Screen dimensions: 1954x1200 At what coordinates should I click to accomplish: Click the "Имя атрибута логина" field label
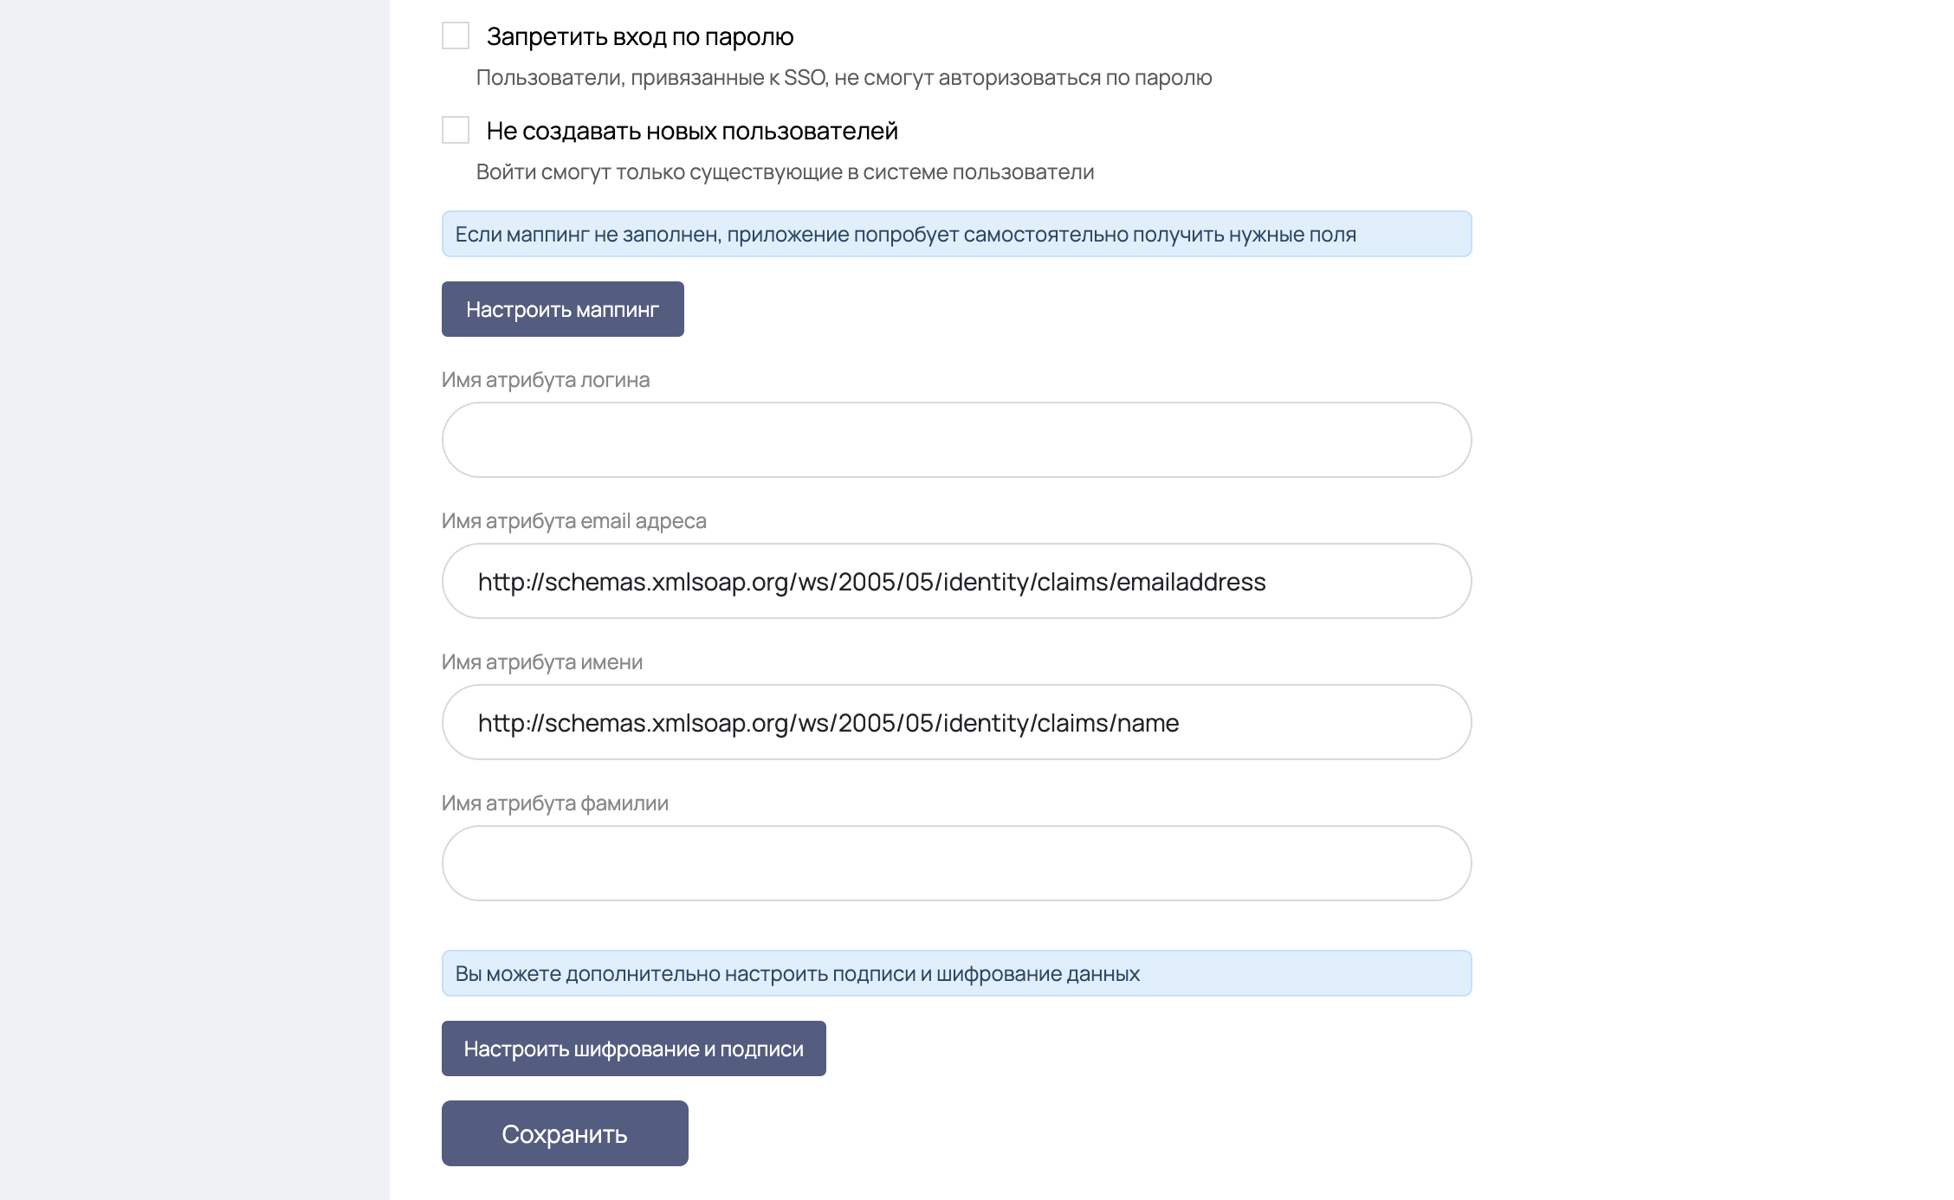pyautogui.click(x=546, y=380)
